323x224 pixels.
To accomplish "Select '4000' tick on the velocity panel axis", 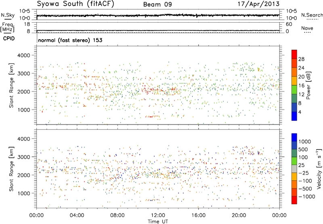I will (24, 139).
